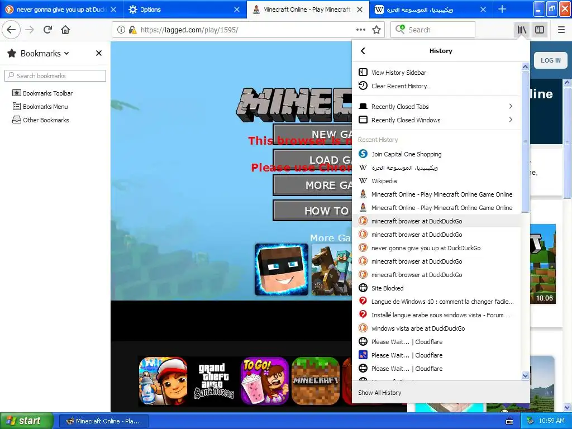572x429 pixels.
Task: Open video thumbnail showing 18:06
Action: pyautogui.click(x=543, y=264)
